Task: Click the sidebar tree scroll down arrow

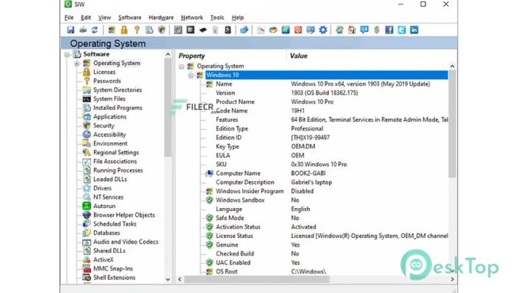Action: click(168, 280)
